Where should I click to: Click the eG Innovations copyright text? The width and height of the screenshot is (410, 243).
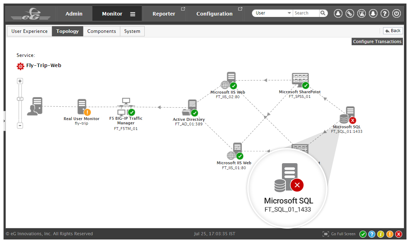point(50,234)
